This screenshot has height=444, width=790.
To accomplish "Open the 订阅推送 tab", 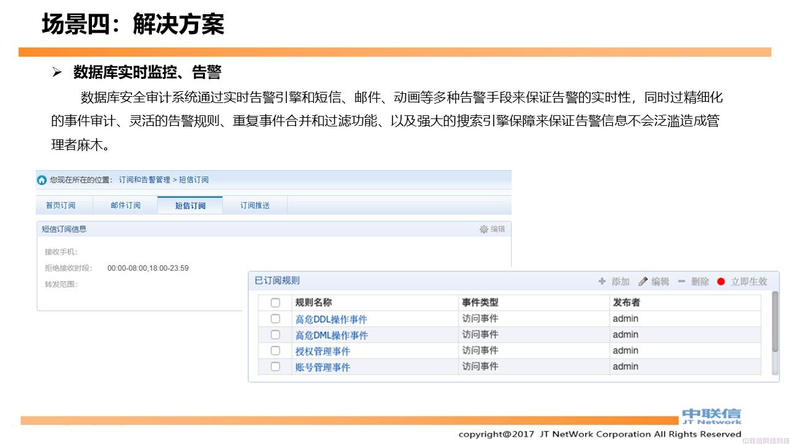I will coord(255,205).
